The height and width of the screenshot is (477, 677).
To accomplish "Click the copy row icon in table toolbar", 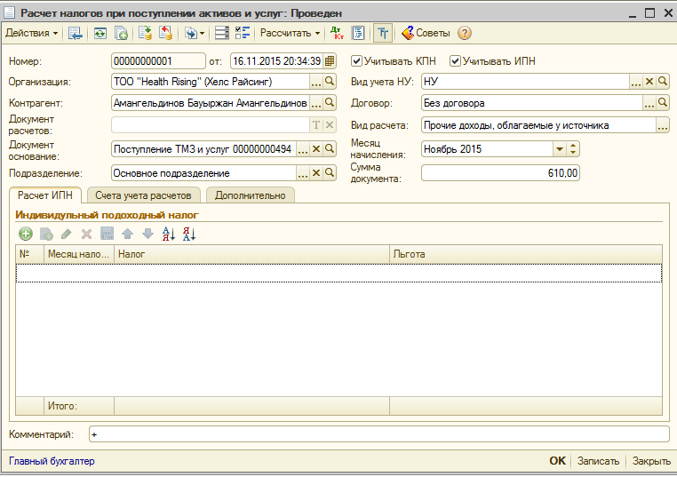I will [46, 234].
